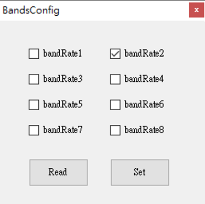Select the bandRate6 checkbox square

click(115, 105)
